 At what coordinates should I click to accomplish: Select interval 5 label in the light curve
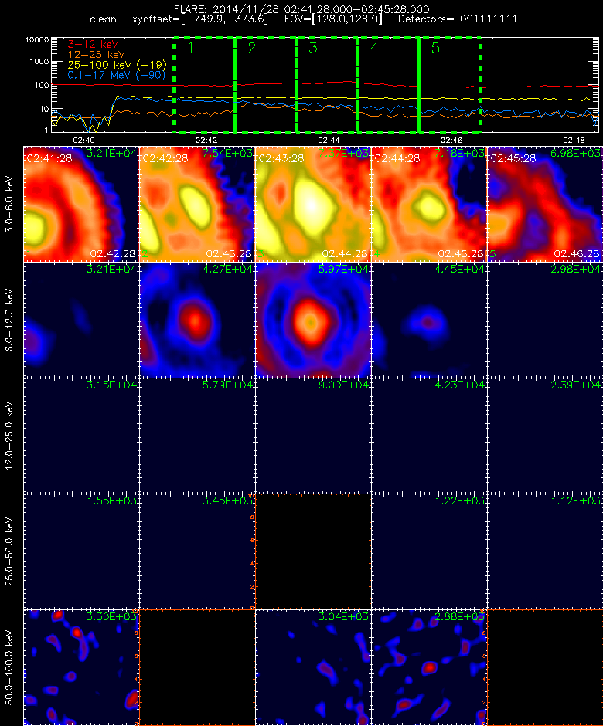[x=435, y=48]
